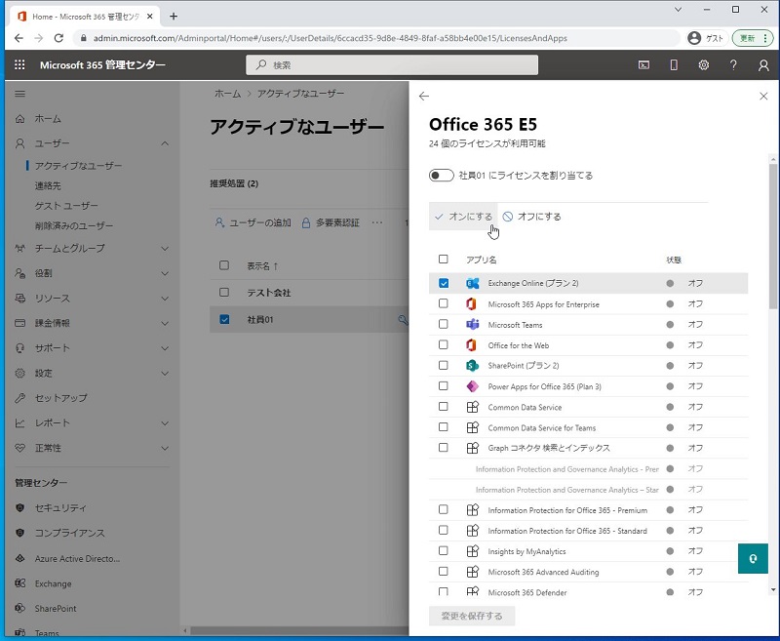Toggle license assignment for 社員01
Image resolution: width=780 pixels, height=641 pixels.
[442, 176]
